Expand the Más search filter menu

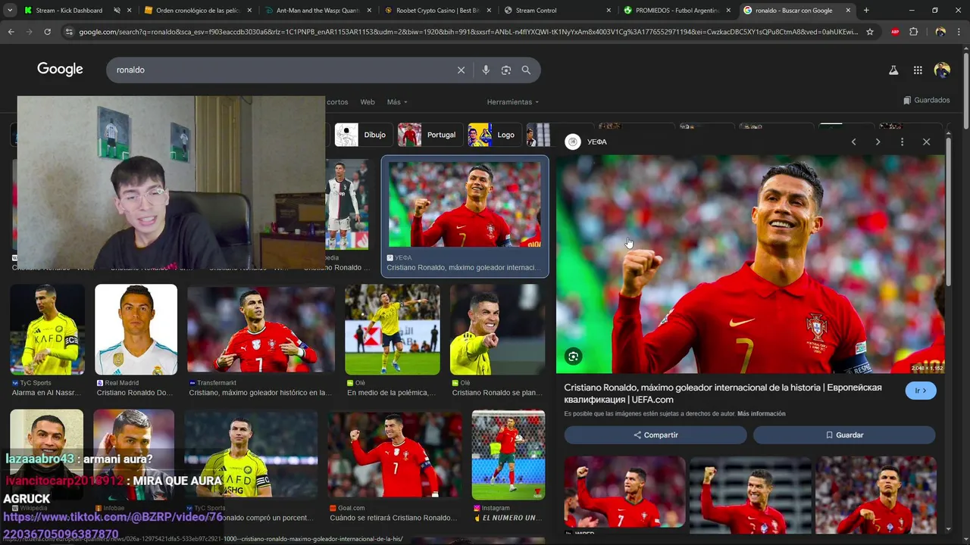397,102
